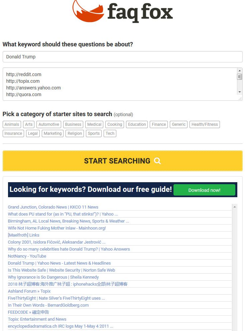Select the Marketing category
This screenshot has height=331, width=245.
[x=52, y=133]
